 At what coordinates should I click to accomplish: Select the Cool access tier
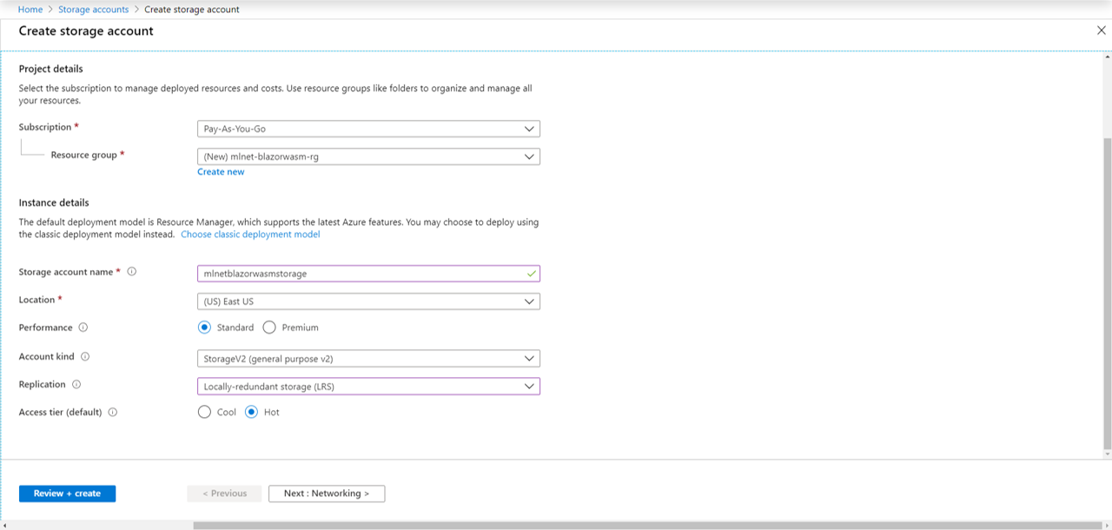[205, 412]
